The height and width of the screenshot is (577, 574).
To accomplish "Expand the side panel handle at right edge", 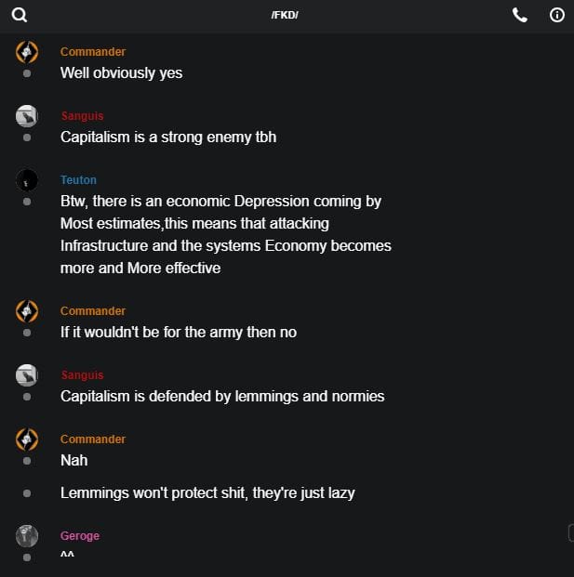I will (570, 531).
